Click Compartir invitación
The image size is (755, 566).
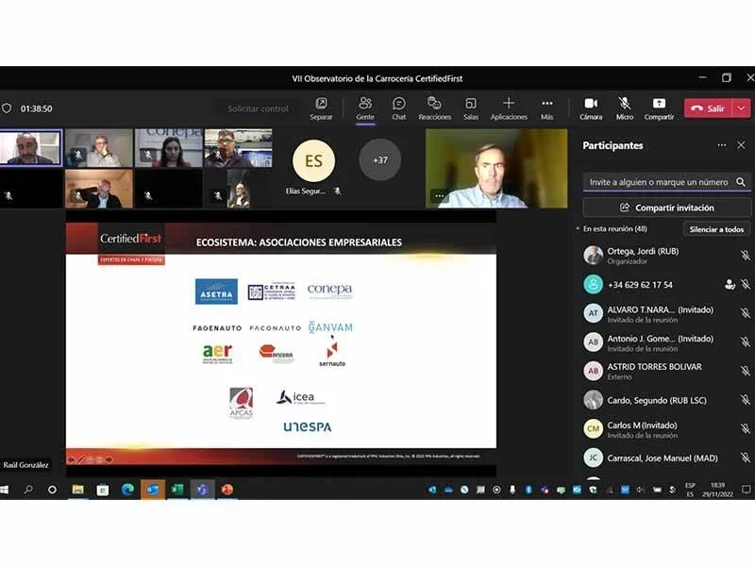(x=666, y=208)
